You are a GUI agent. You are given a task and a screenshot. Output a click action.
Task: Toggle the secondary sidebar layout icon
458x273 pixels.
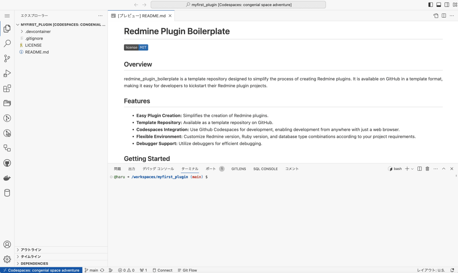(447, 5)
